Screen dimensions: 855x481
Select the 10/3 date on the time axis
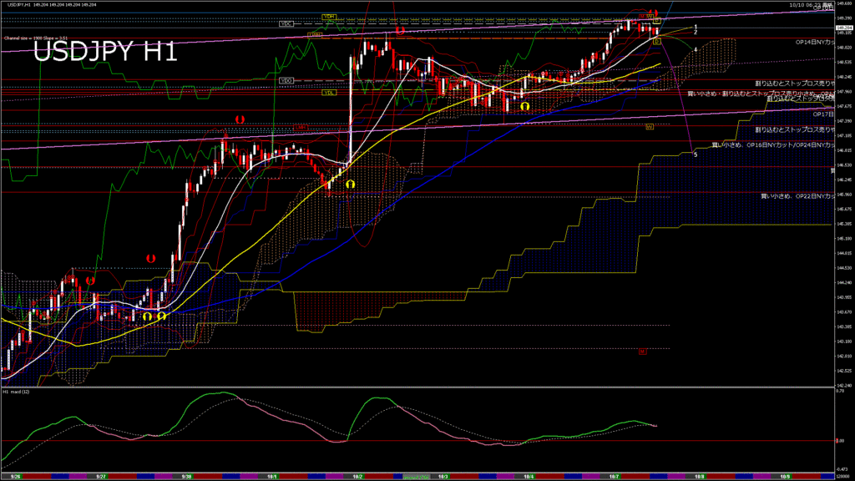[x=443, y=477]
